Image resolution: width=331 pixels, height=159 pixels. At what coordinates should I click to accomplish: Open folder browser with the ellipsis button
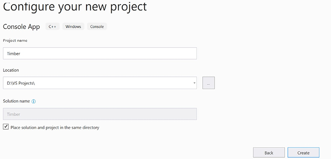tap(208, 83)
